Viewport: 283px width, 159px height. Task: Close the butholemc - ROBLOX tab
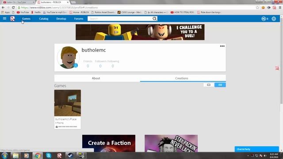coord(68,2)
